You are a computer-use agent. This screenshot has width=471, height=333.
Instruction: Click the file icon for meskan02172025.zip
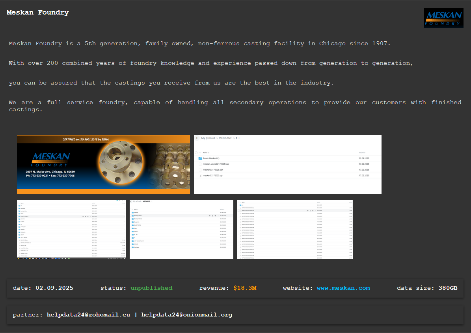pyautogui.click(x=200, y=175)
